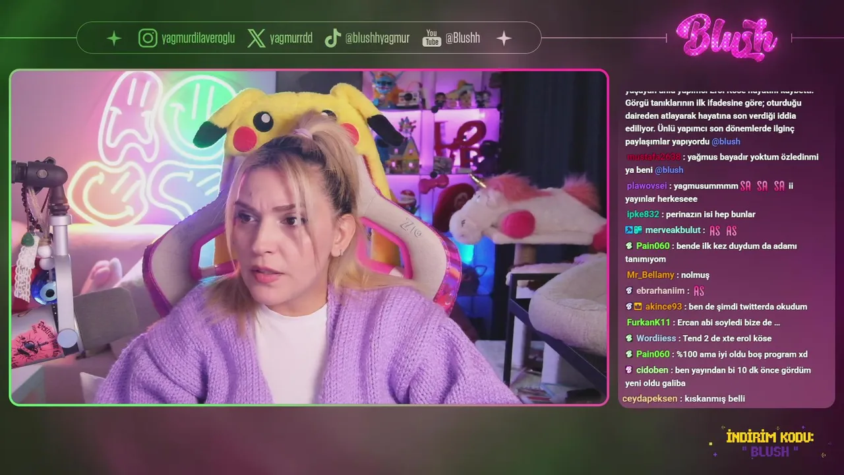Click 'Tend 2 de xte erol köse' message
The height and width of the screenshot is (475, 844).
[727, 338]
